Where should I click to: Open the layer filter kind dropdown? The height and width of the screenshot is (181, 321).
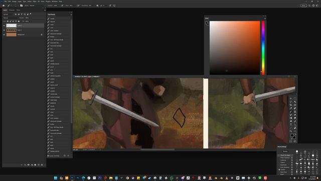(8, 15)
